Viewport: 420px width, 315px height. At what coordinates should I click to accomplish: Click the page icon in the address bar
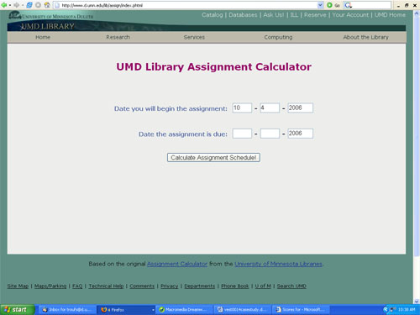[57, 5]
